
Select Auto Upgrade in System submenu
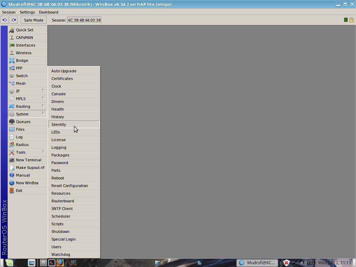[x=74, y=71]
